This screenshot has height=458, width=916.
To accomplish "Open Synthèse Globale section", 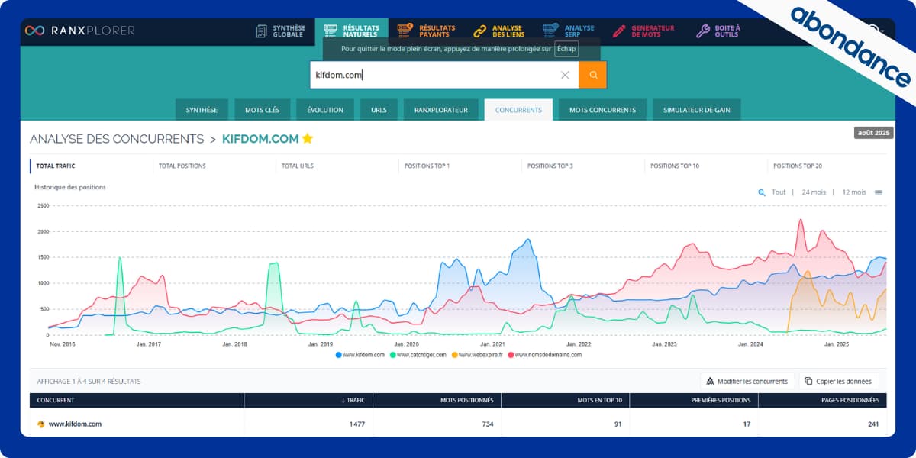I will coord(280,31).
